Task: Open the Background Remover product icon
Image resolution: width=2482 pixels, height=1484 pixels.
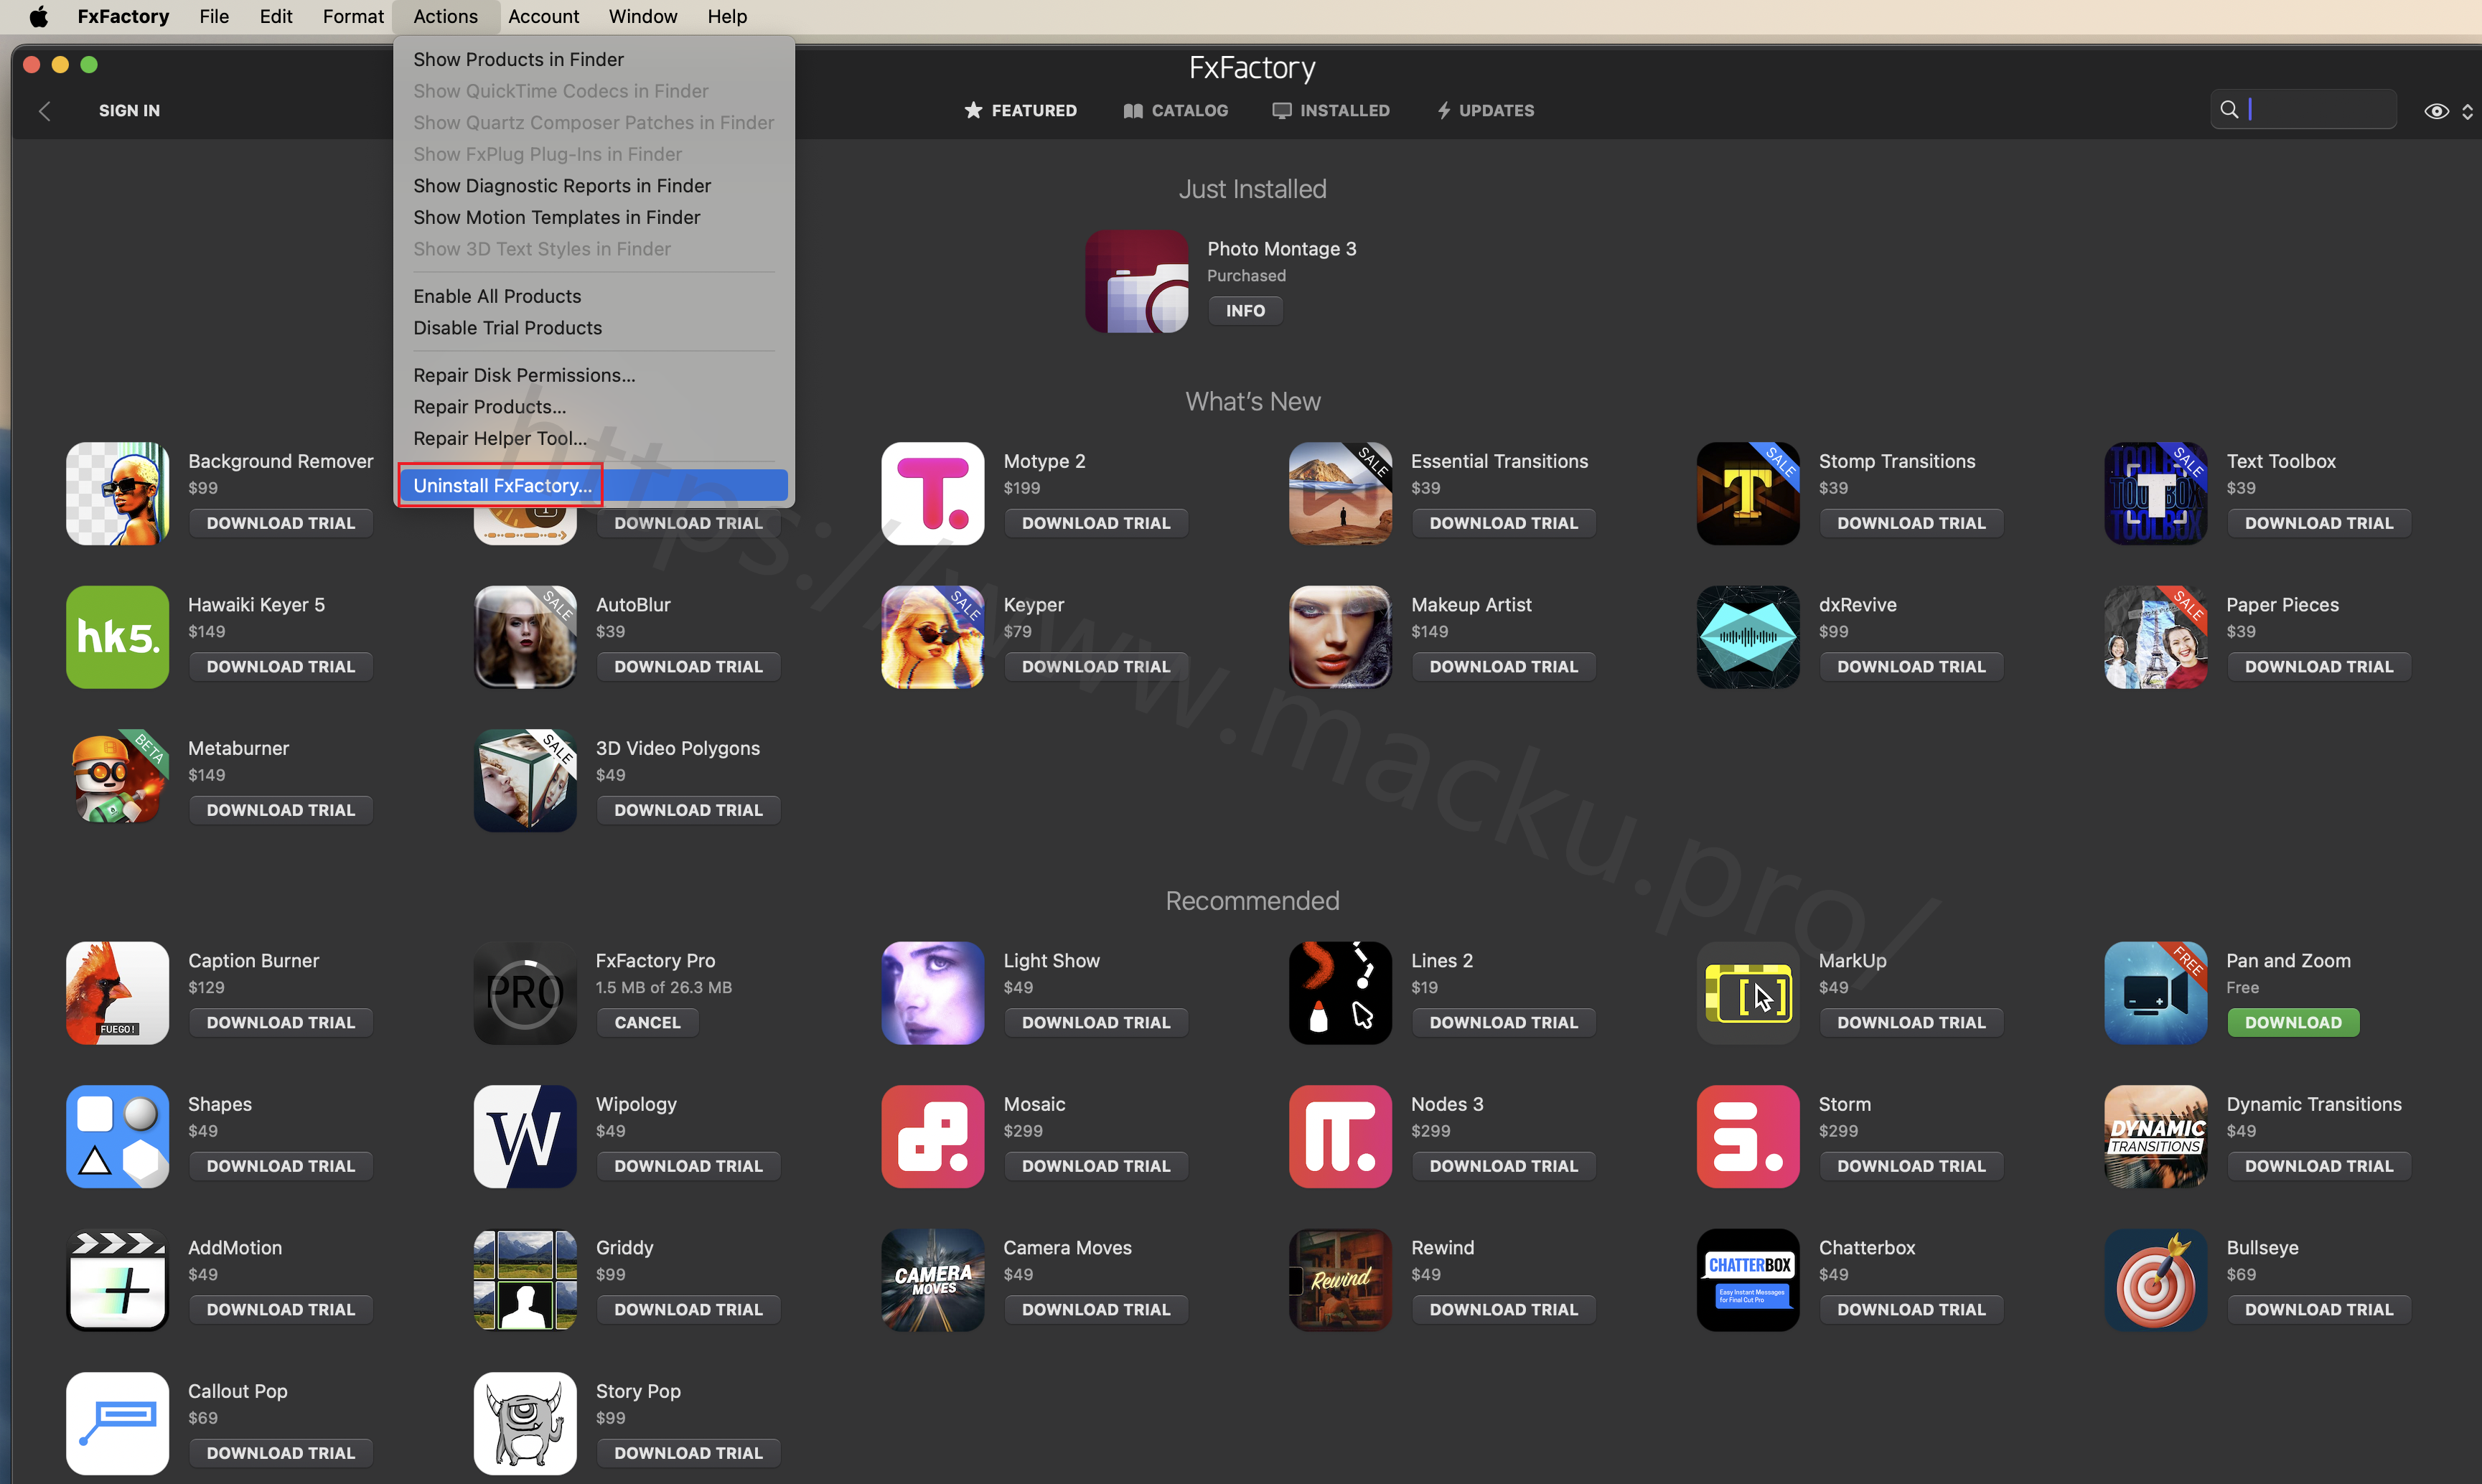Action: (117, 494)
